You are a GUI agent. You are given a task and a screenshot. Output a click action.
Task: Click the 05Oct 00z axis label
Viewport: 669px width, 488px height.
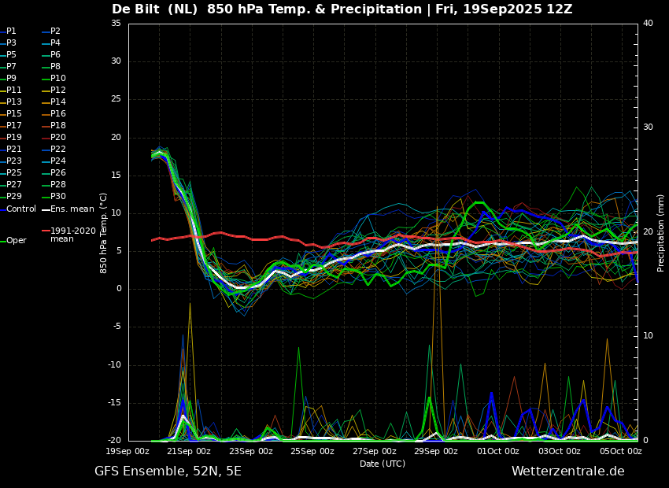(621, 451)
